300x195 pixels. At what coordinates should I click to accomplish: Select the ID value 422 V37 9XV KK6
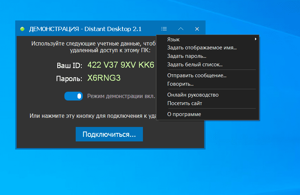coord(121,65)
